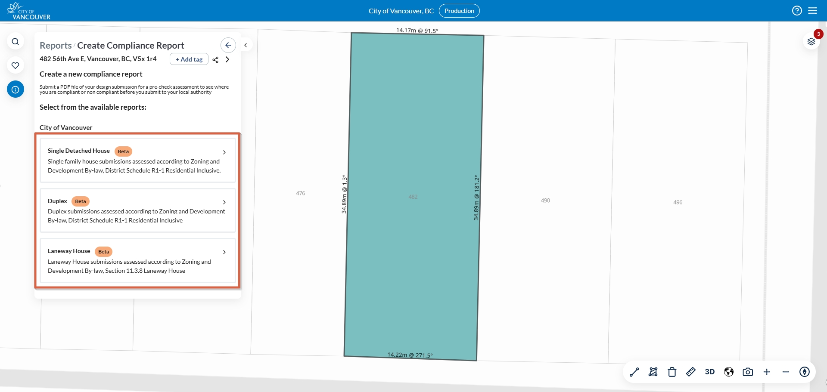Image resolution: width=827 pixels, height=392 pixels.
Task: Select the highlighted parcel 482 on map
Action: pos(413,197)
